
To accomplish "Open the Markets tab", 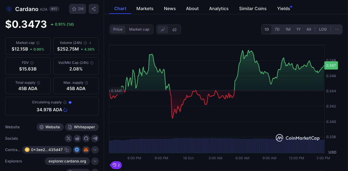I will (x=145, y=9).
